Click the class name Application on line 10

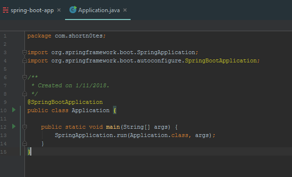(90, 110)
